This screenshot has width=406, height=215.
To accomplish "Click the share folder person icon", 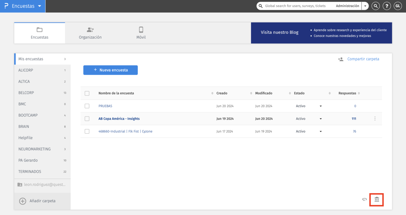I will coord(341,59).
